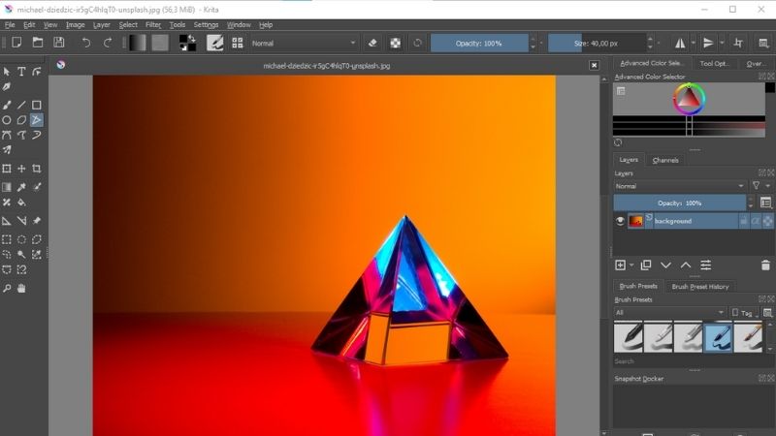This screenshot has height=436, width=776.
Task: Create a new document from toolbar
Action: point(16,43)
